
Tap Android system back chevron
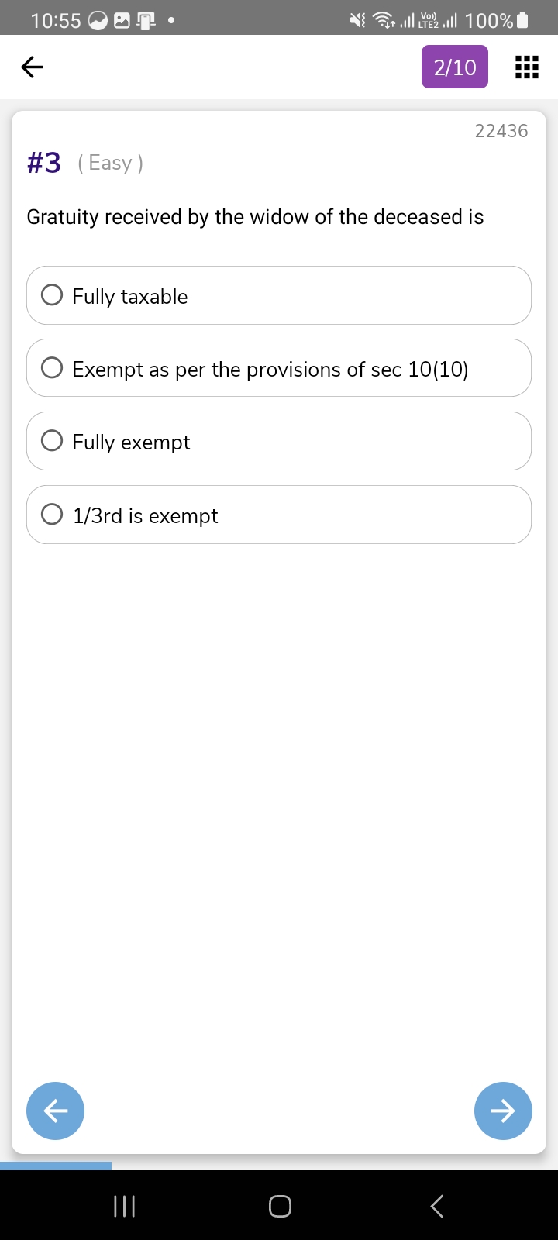click(437, 1206)
